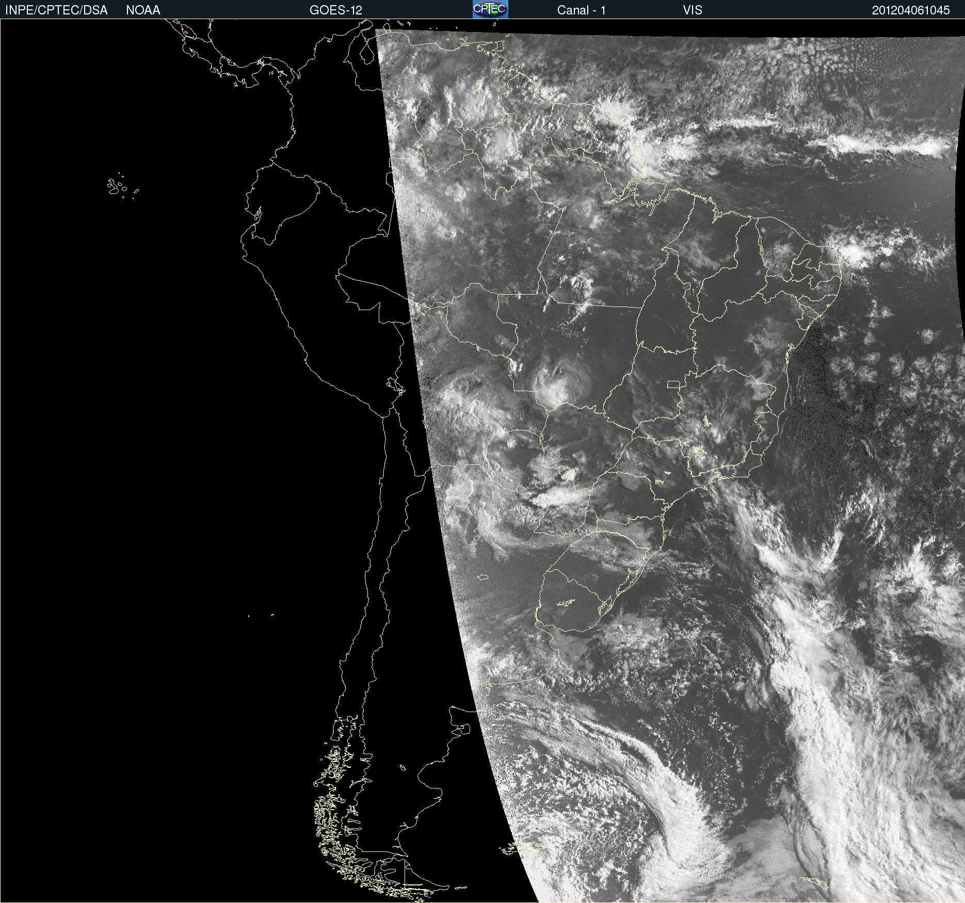965x903 pixels.
Task: Click the timestamp 201204061045
Action: tap(911, 10)
